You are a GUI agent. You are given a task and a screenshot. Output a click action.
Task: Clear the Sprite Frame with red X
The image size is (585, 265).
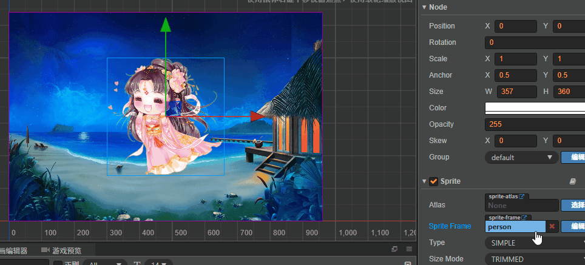click(552, 226)
